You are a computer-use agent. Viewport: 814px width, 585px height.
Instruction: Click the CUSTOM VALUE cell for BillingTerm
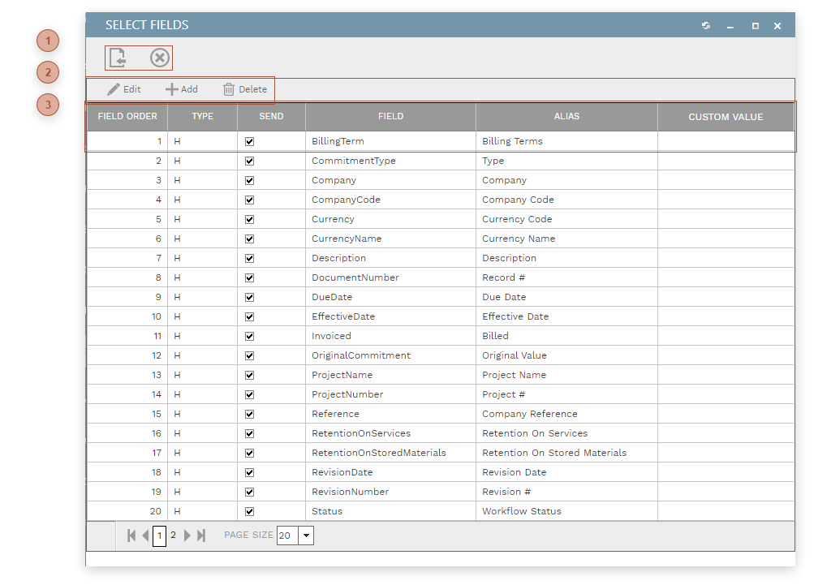coord(726,141)
